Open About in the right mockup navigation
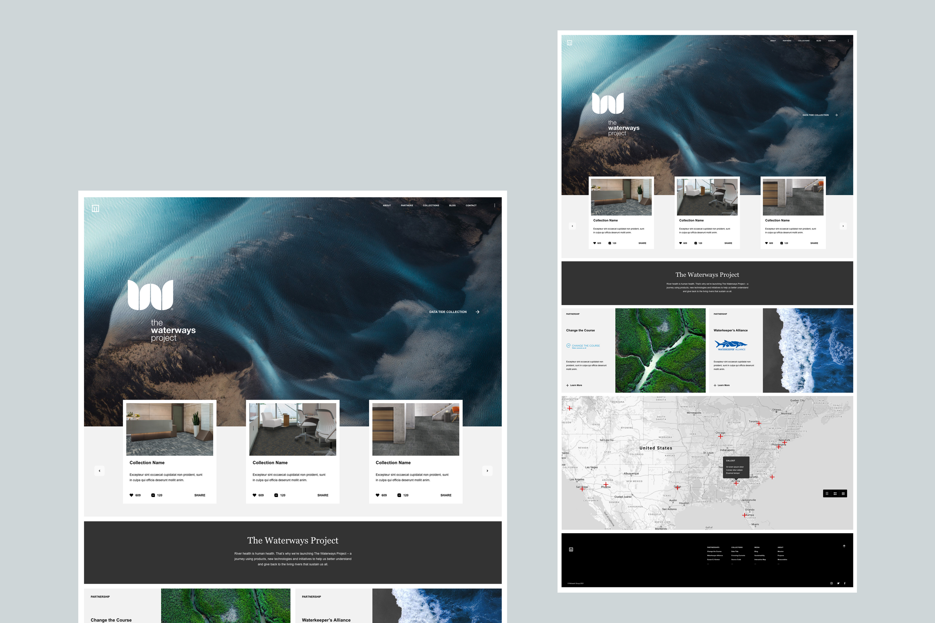The height and width of the screenshot is (623, 935). [773, 40]
